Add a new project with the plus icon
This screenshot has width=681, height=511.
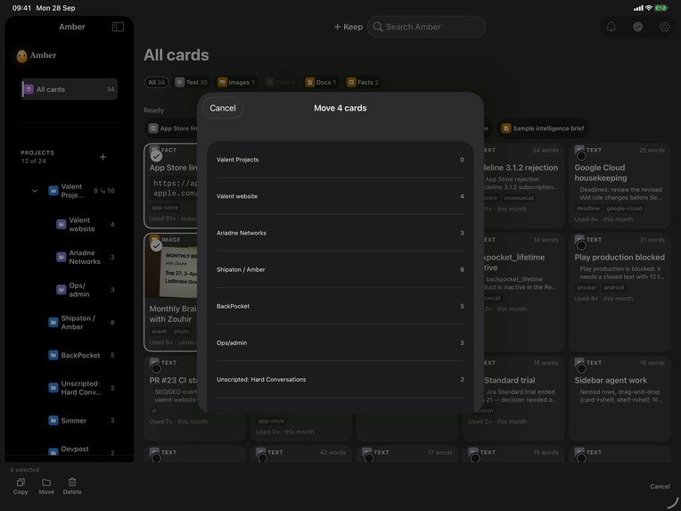point(103,157)
